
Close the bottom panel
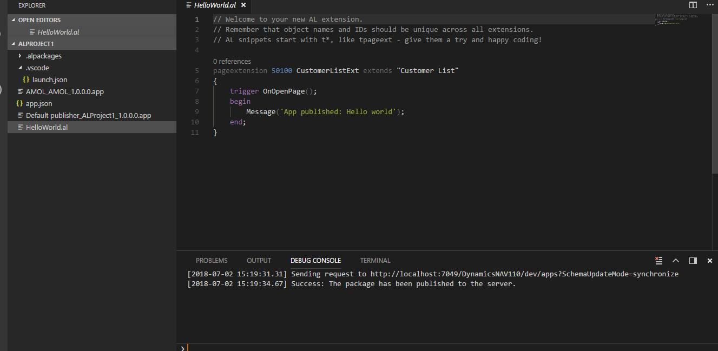[710, 261]
